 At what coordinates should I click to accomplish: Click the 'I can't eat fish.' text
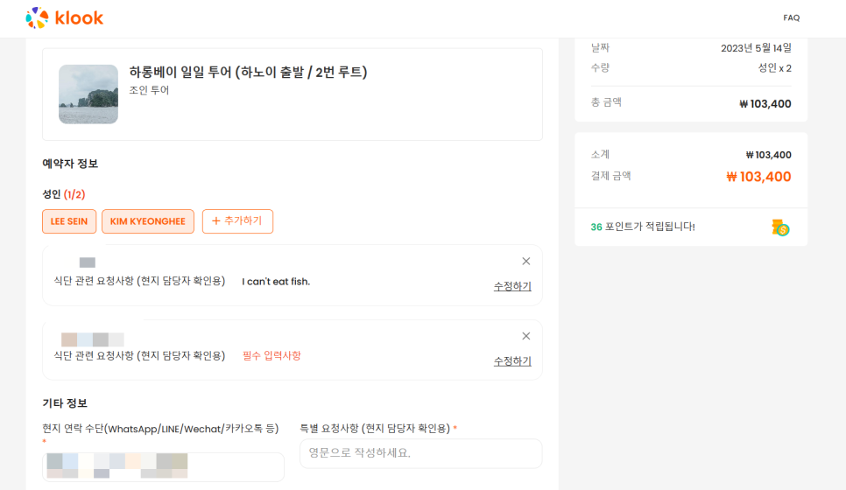tap(276, 282)
